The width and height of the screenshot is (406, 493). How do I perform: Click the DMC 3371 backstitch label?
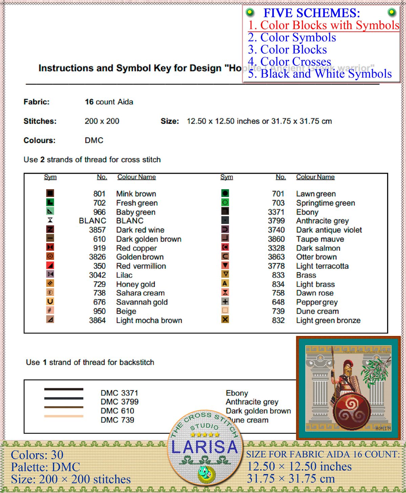tap(119, 393)
